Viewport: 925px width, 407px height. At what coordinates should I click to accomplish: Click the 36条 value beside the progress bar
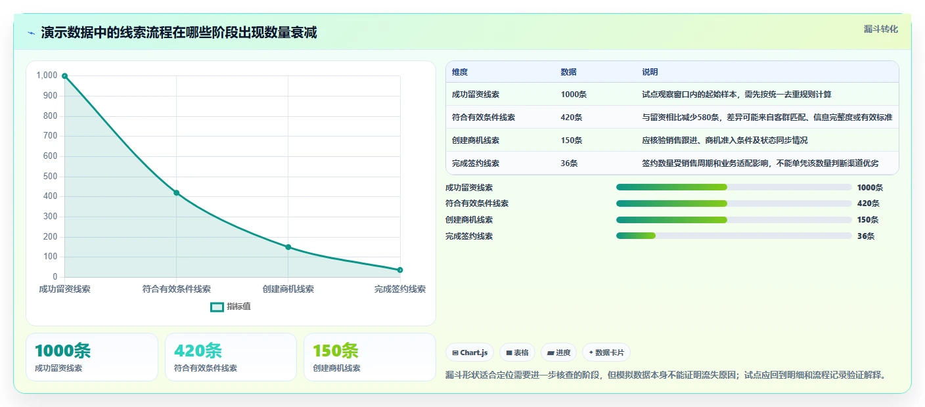click(x=866, y=236)
